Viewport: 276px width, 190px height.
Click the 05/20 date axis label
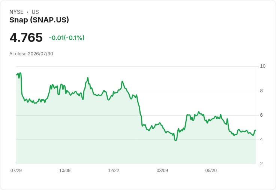(211, 170)
